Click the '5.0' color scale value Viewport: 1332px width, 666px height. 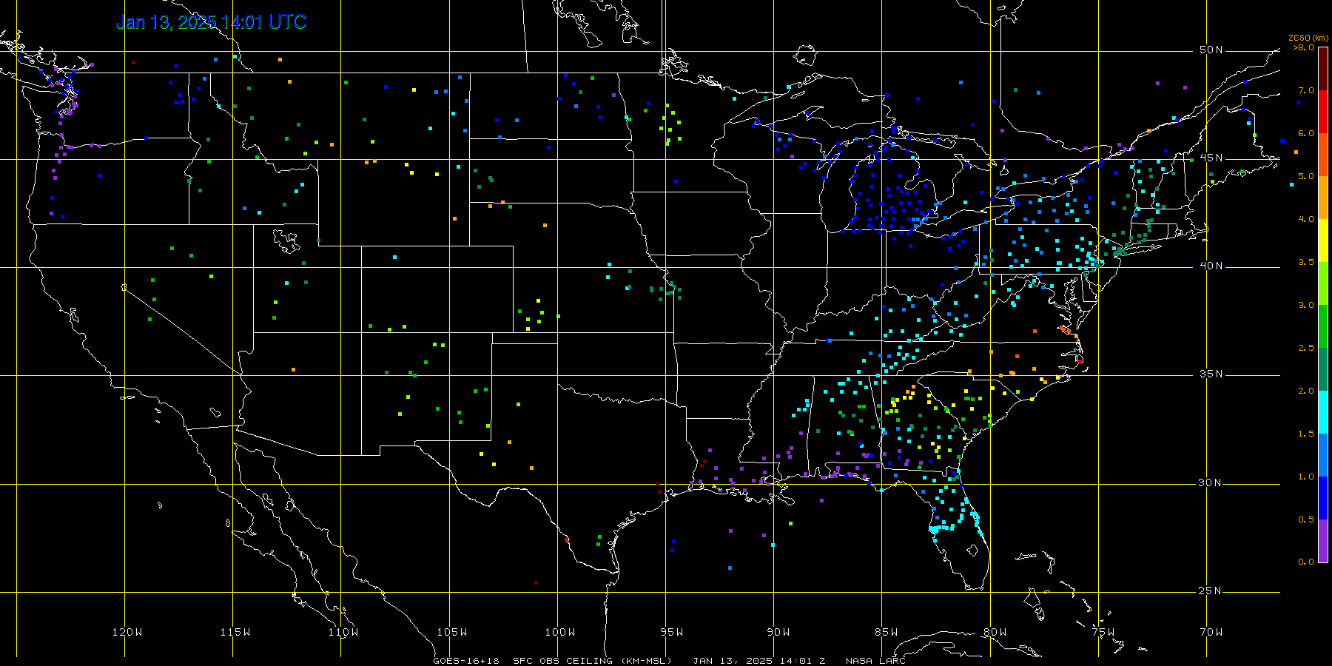click(1306, 176)
